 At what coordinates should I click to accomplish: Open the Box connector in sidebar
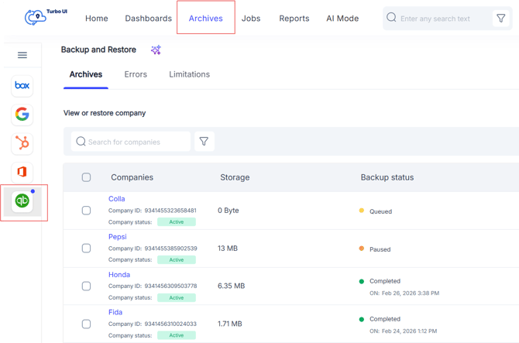pyautogui.click(x=22, y=85)
